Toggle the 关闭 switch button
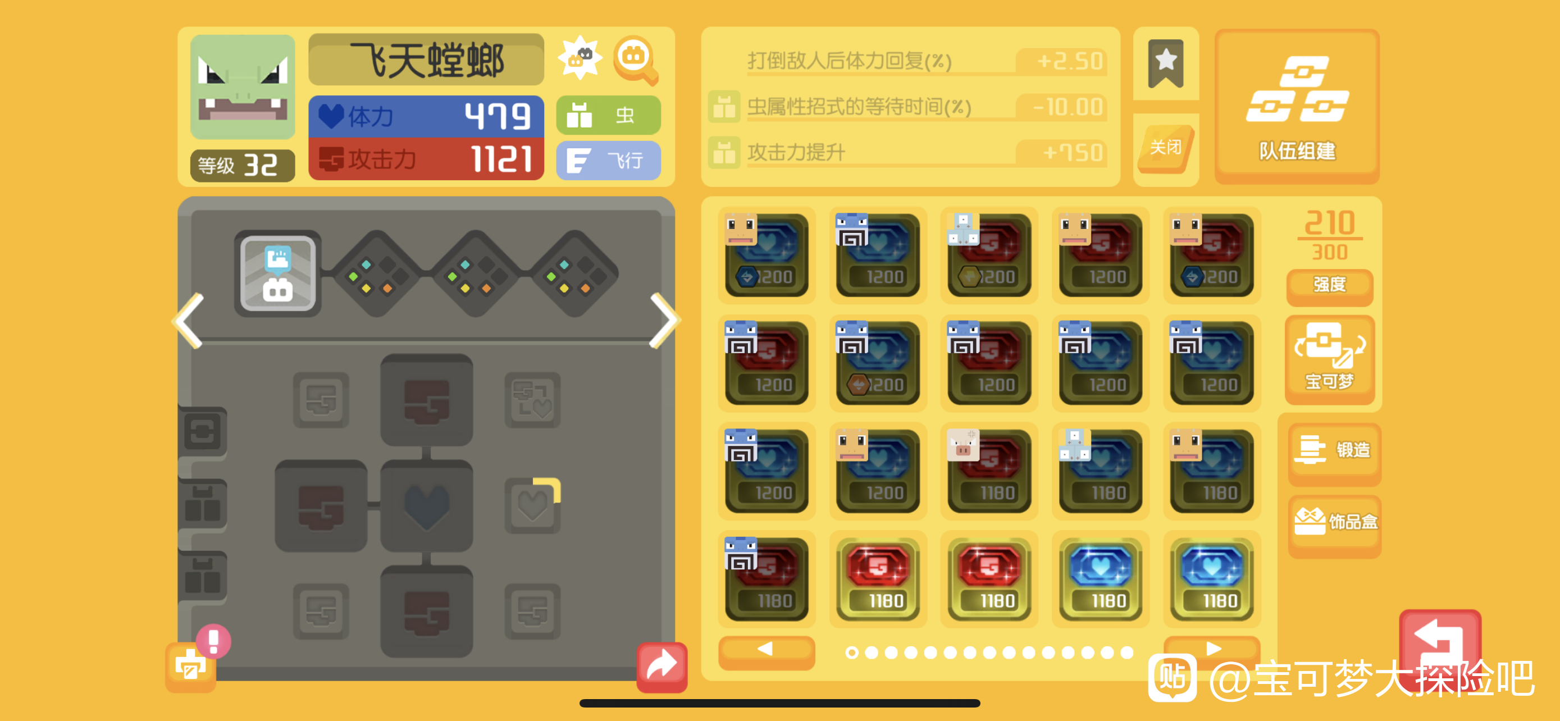The image size is (1560, 721). pos(1165,147)
